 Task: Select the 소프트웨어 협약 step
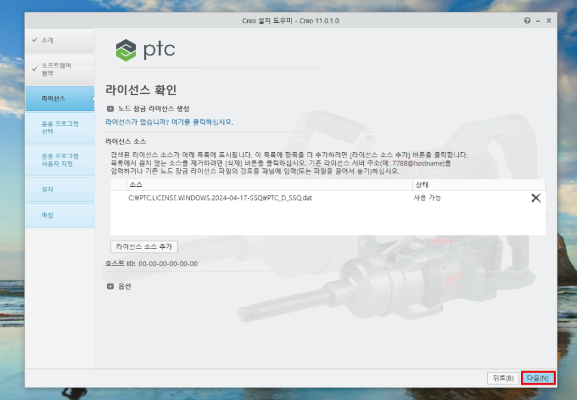(x=60, y=69)
